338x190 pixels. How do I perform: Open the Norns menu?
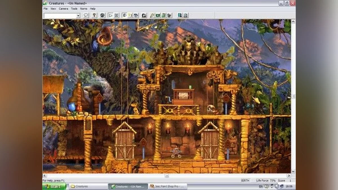pos(84,9)
